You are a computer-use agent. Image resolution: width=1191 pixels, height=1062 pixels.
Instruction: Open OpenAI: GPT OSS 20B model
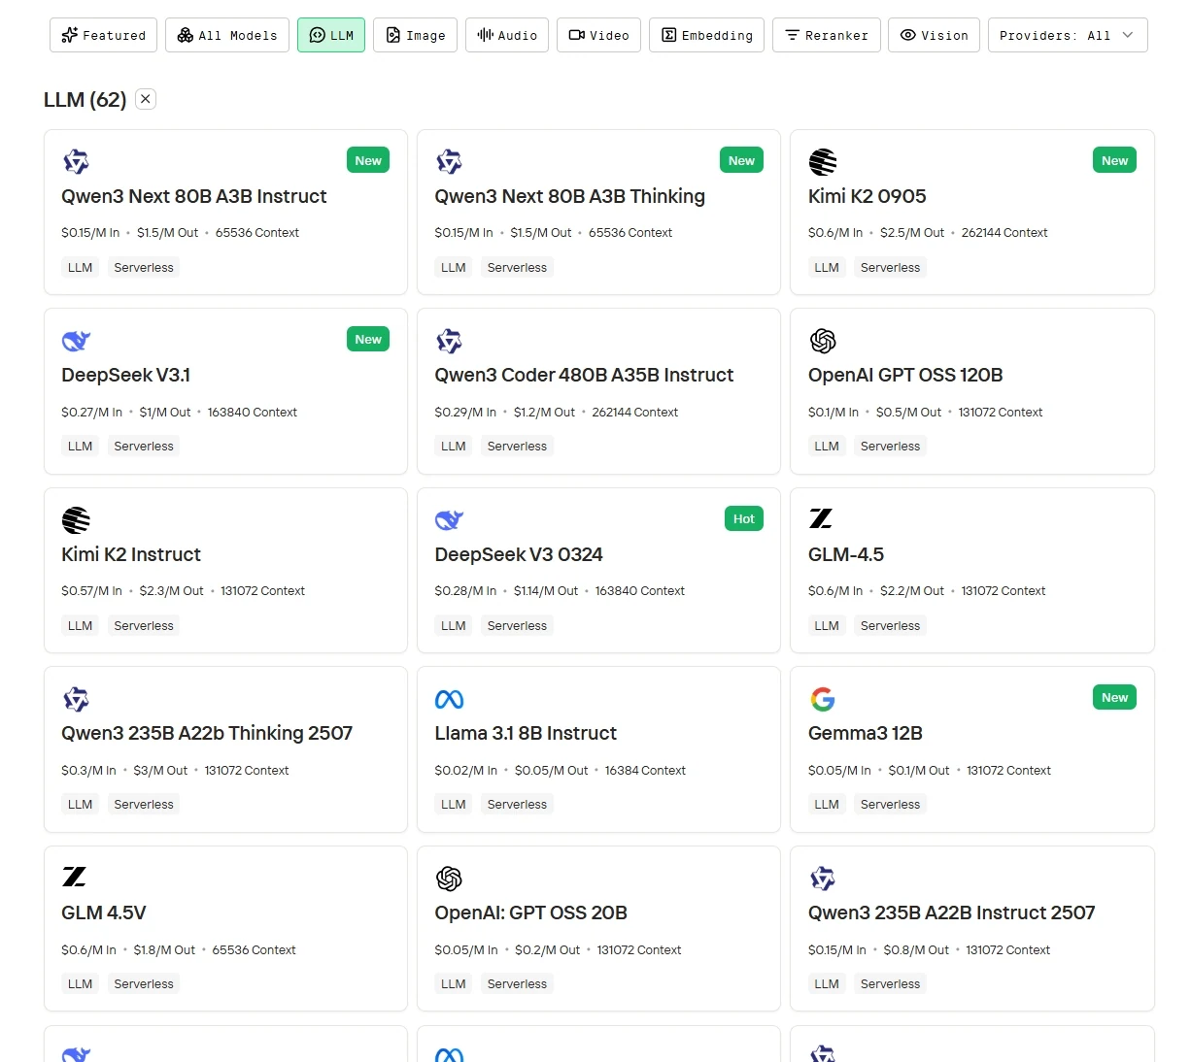[531, 913]
